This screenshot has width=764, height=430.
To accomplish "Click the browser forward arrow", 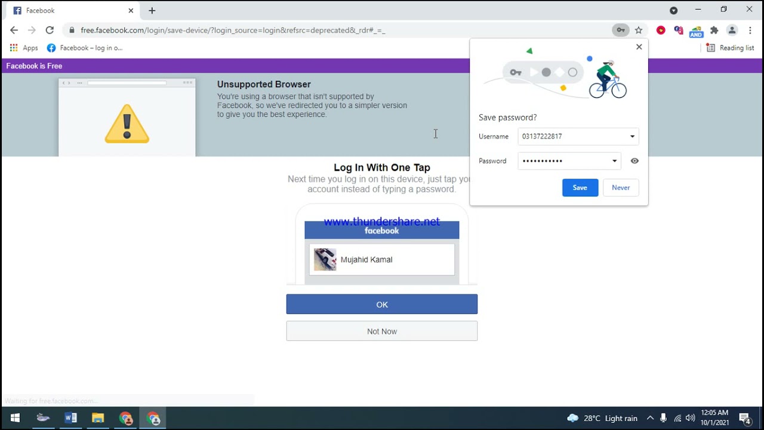I will point(32,30).
